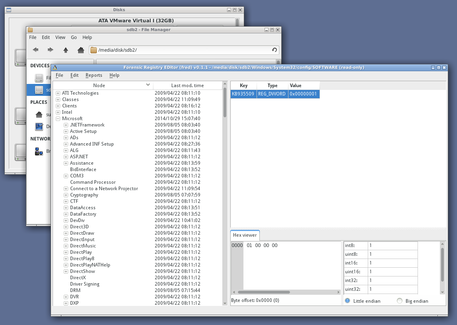457x325 pixels.
Task: Reload the /media/disk/sdb2/ location
Action: pyautogui.click(x=274, y=50)
